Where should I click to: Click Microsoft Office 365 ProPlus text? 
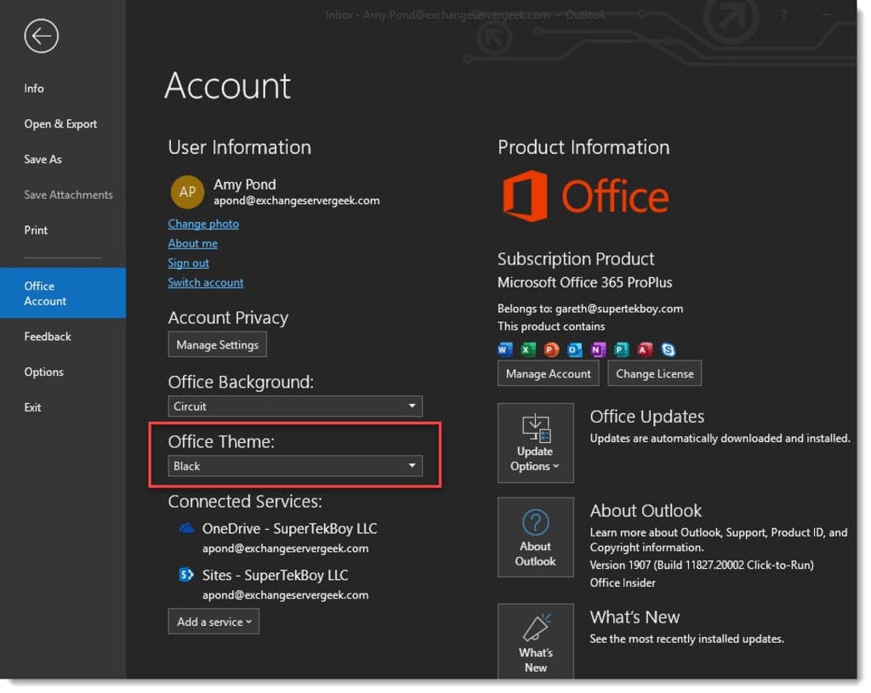tap(585, 282)
